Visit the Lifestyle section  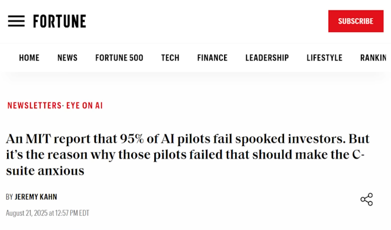tap(325, 58)
